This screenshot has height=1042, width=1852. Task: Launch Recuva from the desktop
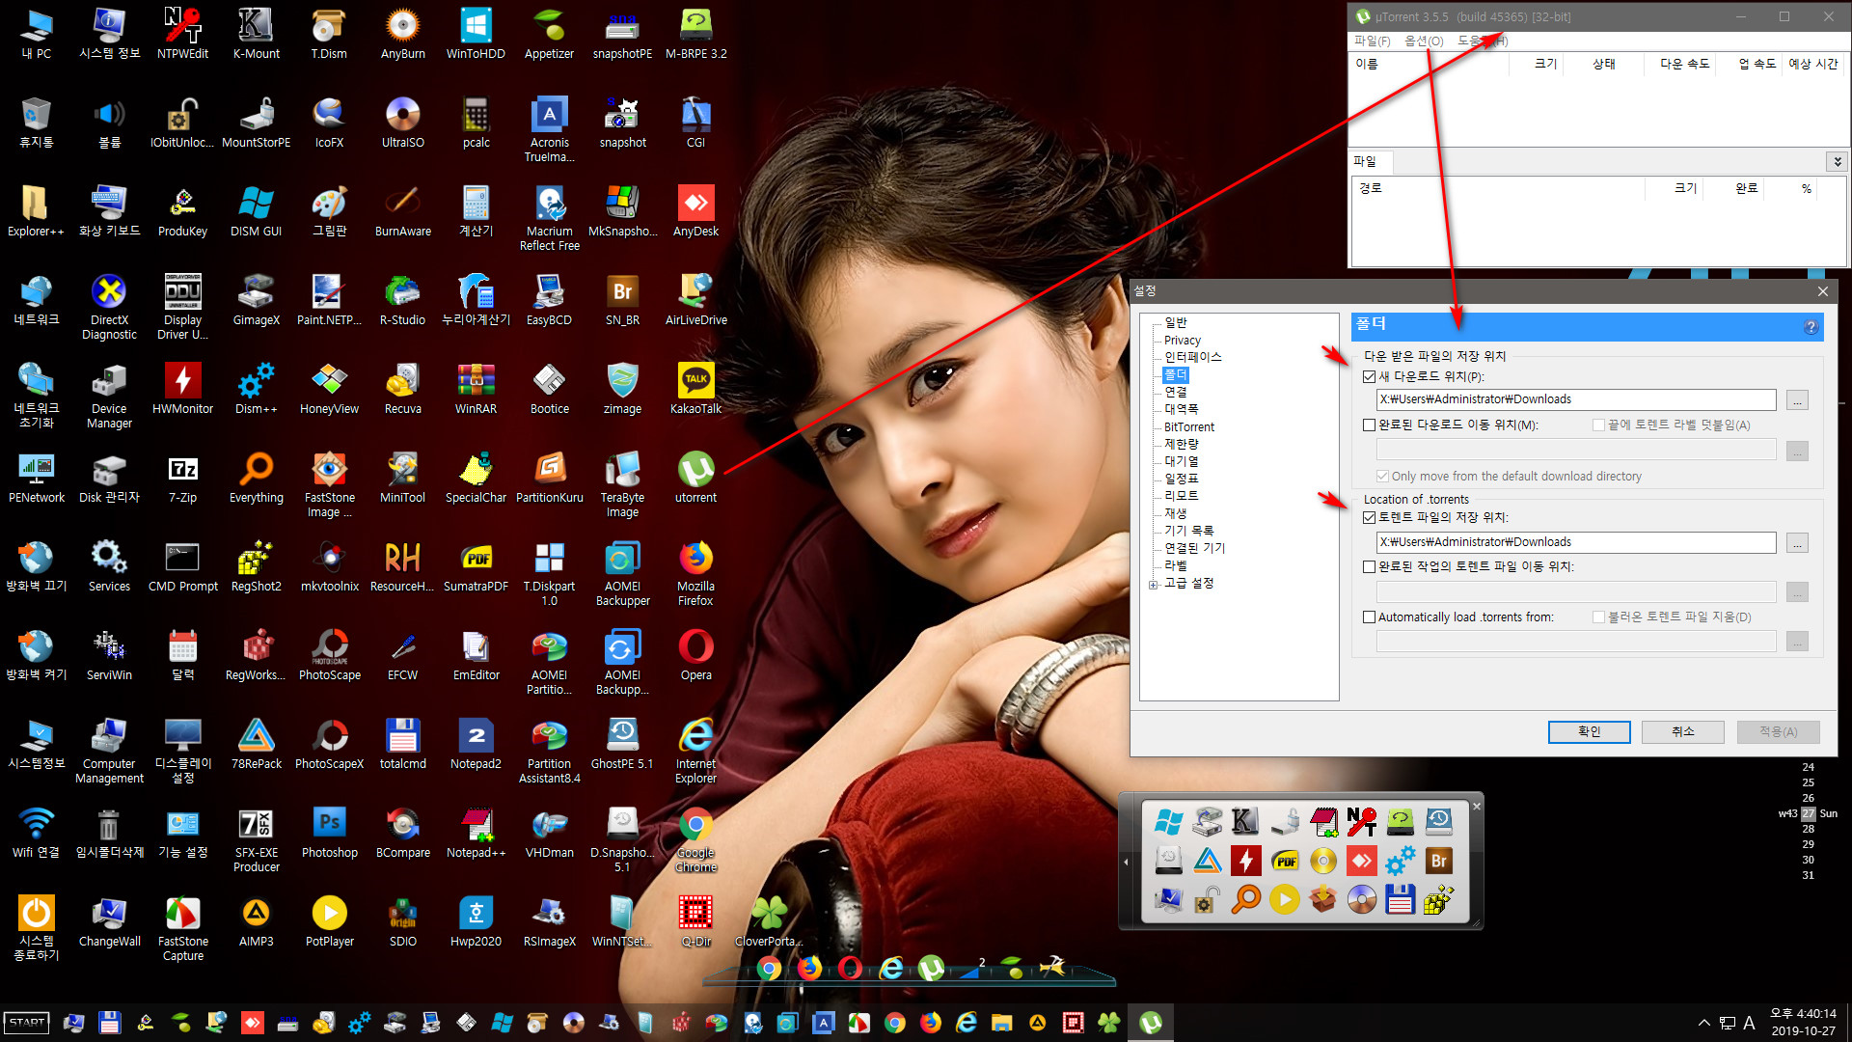click(402, 389)
